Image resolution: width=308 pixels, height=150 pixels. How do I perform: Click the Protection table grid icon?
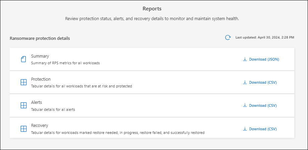tap(23, 82)
